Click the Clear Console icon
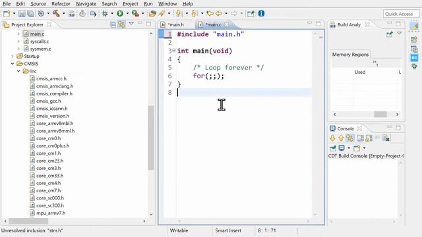Screen dimensions: 422x237 point(386,138)
